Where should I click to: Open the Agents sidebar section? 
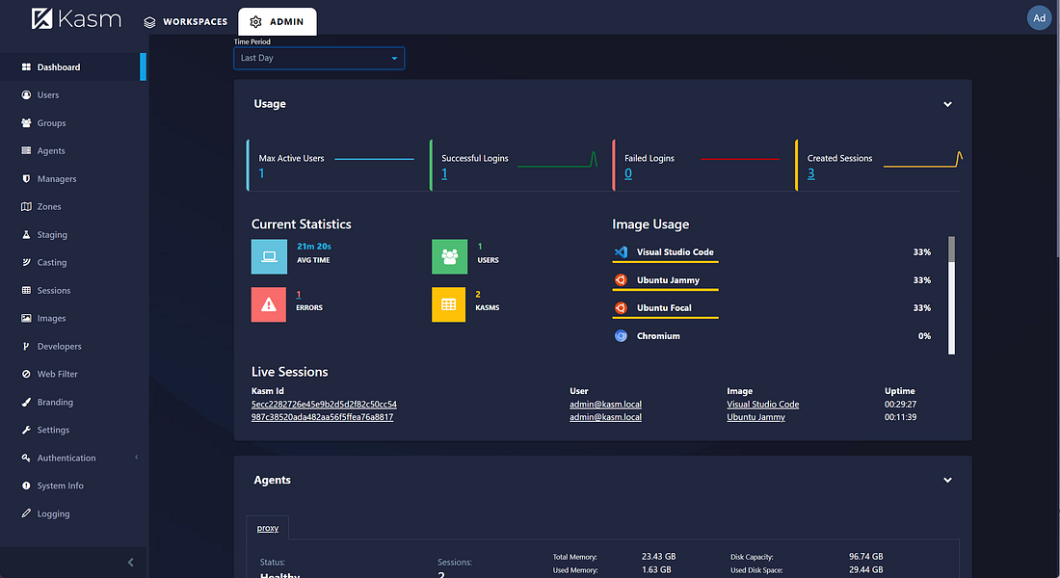(49, 150)
